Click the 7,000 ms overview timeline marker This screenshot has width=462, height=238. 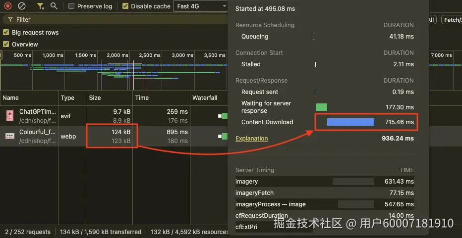pyautogui.click(x=441, y=55)
